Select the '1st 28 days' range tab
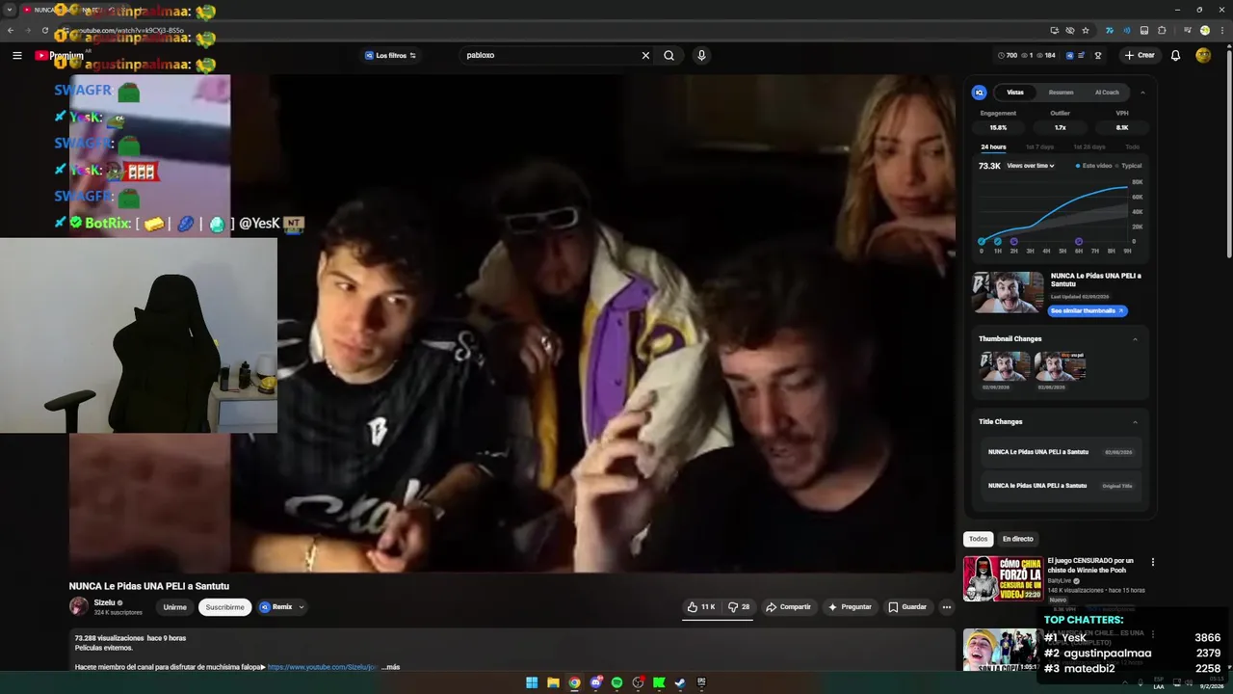 [1089, 147]
